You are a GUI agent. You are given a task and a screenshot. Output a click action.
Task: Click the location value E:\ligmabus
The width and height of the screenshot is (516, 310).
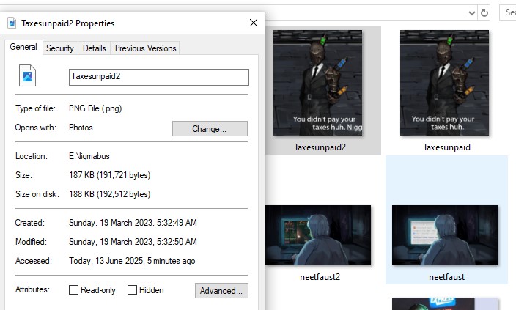[x=89, y=156]
